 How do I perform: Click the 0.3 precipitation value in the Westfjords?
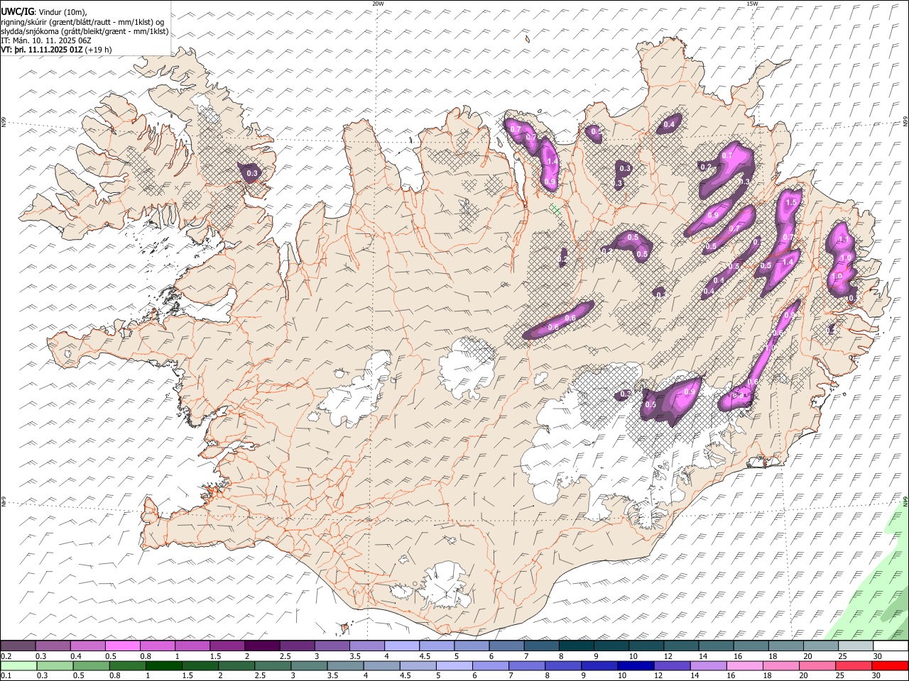click(252, 173)
